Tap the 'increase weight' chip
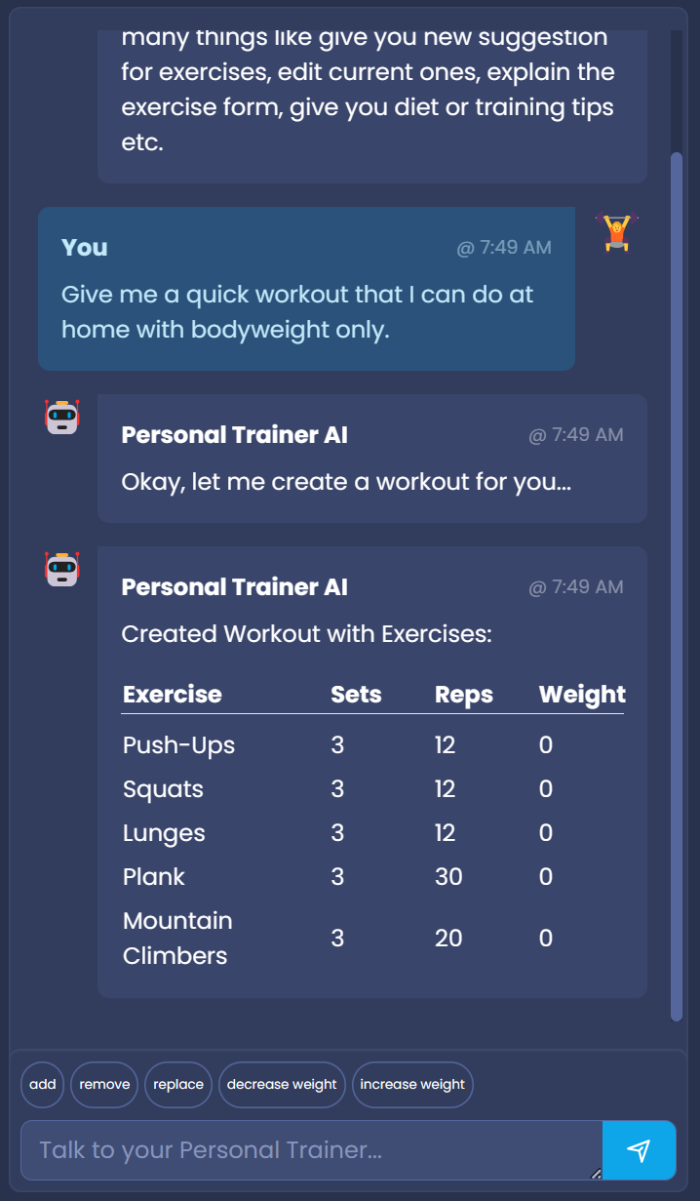Screen dimensions: 700x1201 click(412, 1085)
